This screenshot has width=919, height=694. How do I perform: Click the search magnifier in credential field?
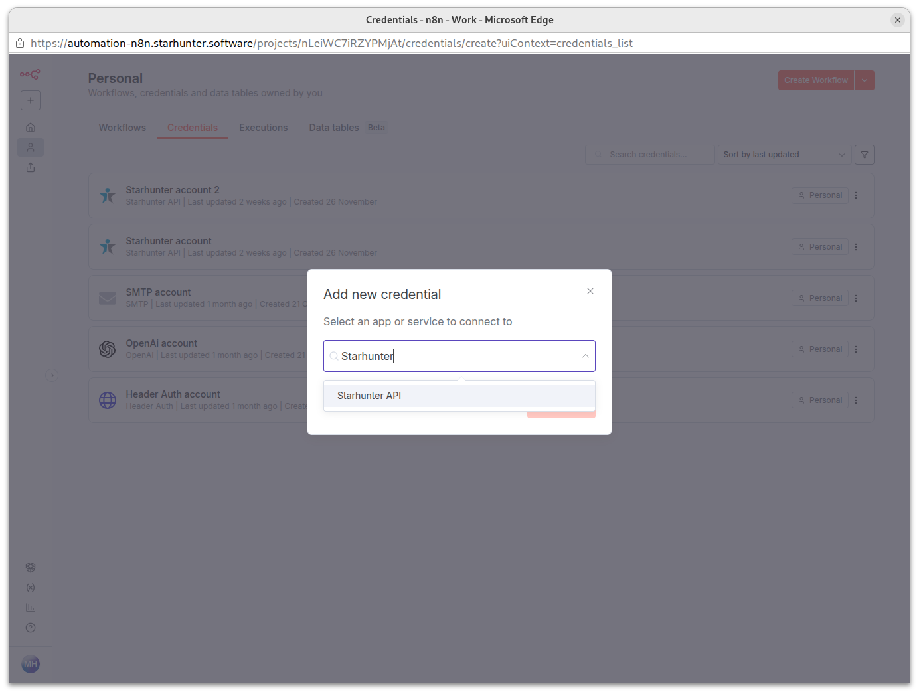coord(334,356)
